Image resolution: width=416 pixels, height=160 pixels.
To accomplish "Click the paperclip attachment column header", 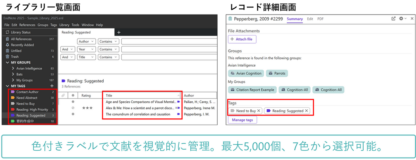I will 63,95.
